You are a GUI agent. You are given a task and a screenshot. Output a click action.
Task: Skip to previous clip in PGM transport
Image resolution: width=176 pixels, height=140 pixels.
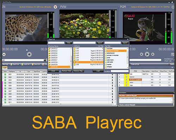[142, 54]
